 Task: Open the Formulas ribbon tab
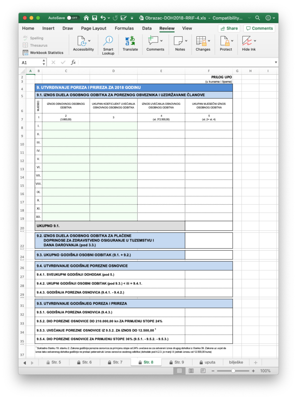tap(124, 28)
